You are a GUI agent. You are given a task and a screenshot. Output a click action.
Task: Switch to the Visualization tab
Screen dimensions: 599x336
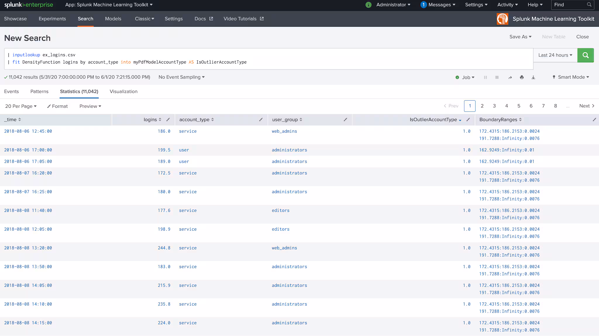(123, 91)
